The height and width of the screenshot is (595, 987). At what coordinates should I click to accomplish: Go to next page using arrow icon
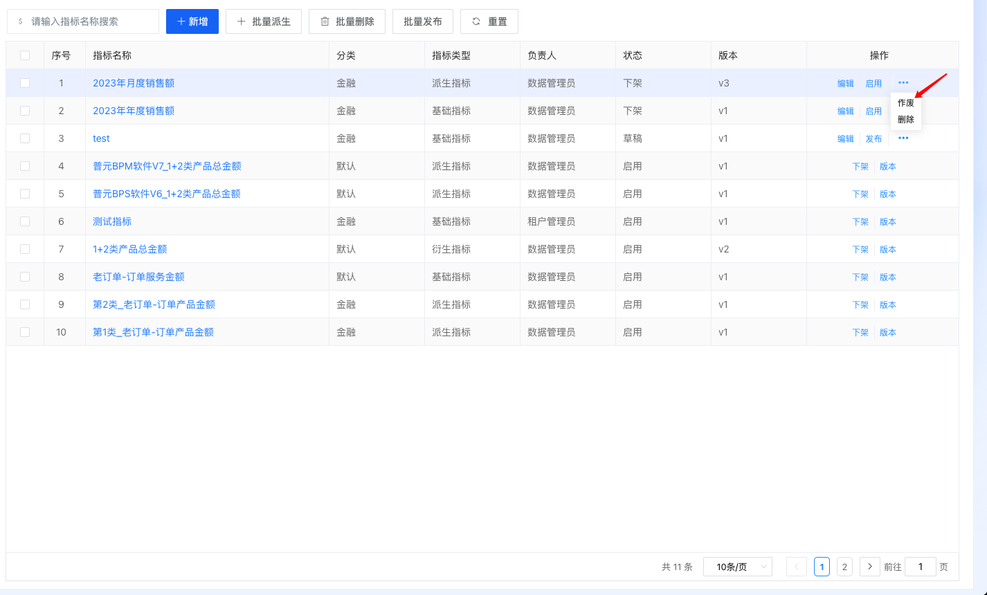[870, 567]
